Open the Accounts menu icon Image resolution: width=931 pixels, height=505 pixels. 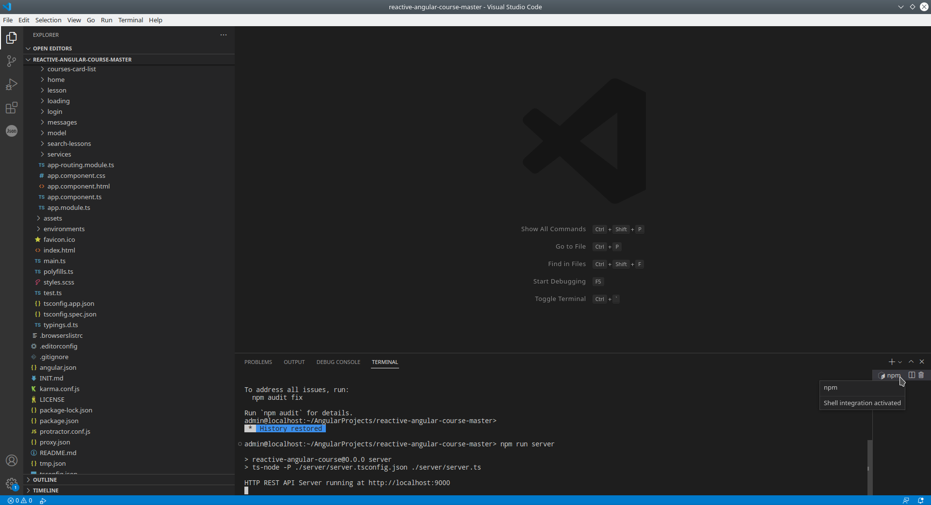pyautogui.click(x=12, y=460)
